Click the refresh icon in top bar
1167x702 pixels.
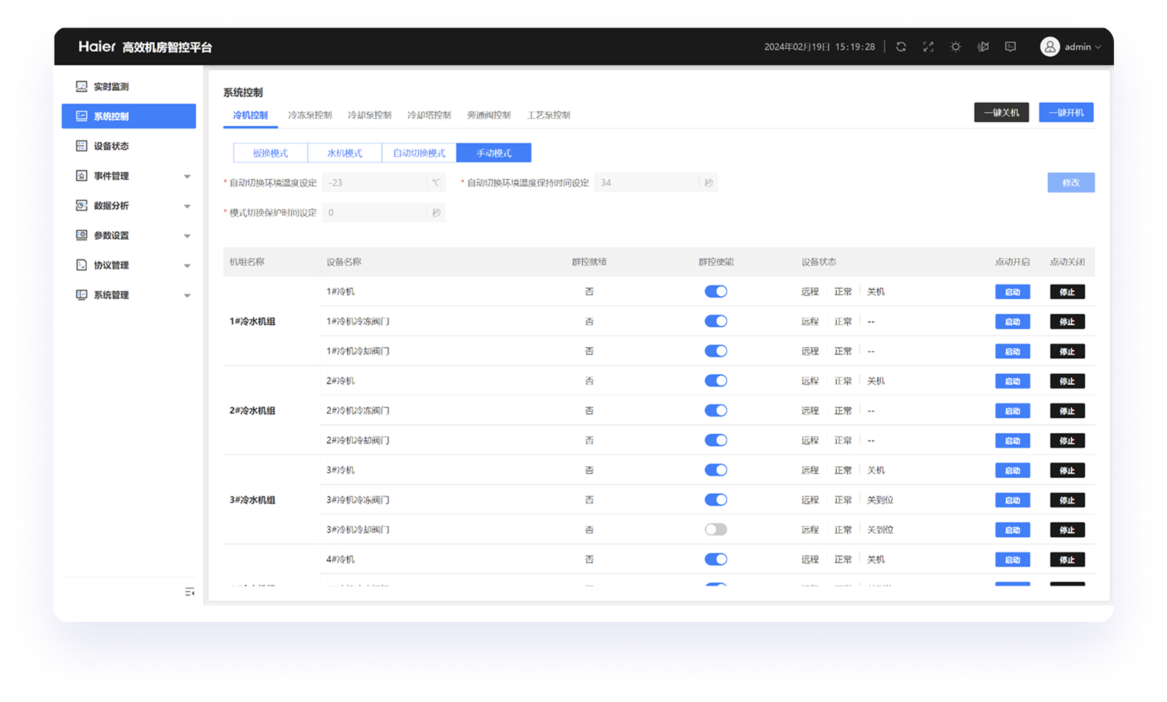click(900, 47)
